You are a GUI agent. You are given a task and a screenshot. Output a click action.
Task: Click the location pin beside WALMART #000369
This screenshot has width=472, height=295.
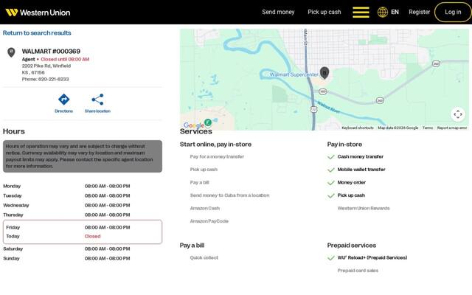tap(11, 52)
